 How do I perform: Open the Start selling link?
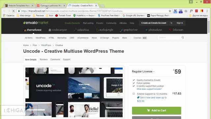(88, 23)
